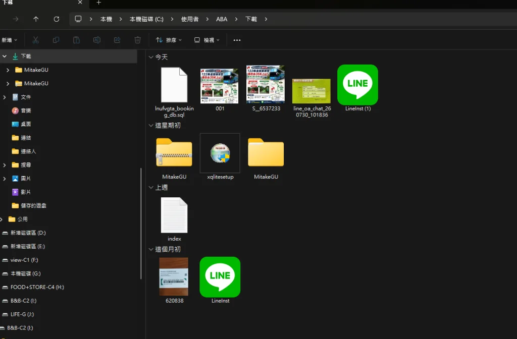Open the 新增 (New) dropdown
517x339 pixels.
click(9, 40)
